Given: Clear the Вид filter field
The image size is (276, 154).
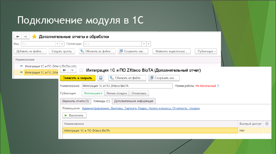Looking at the screenshot, I should 62,44.
